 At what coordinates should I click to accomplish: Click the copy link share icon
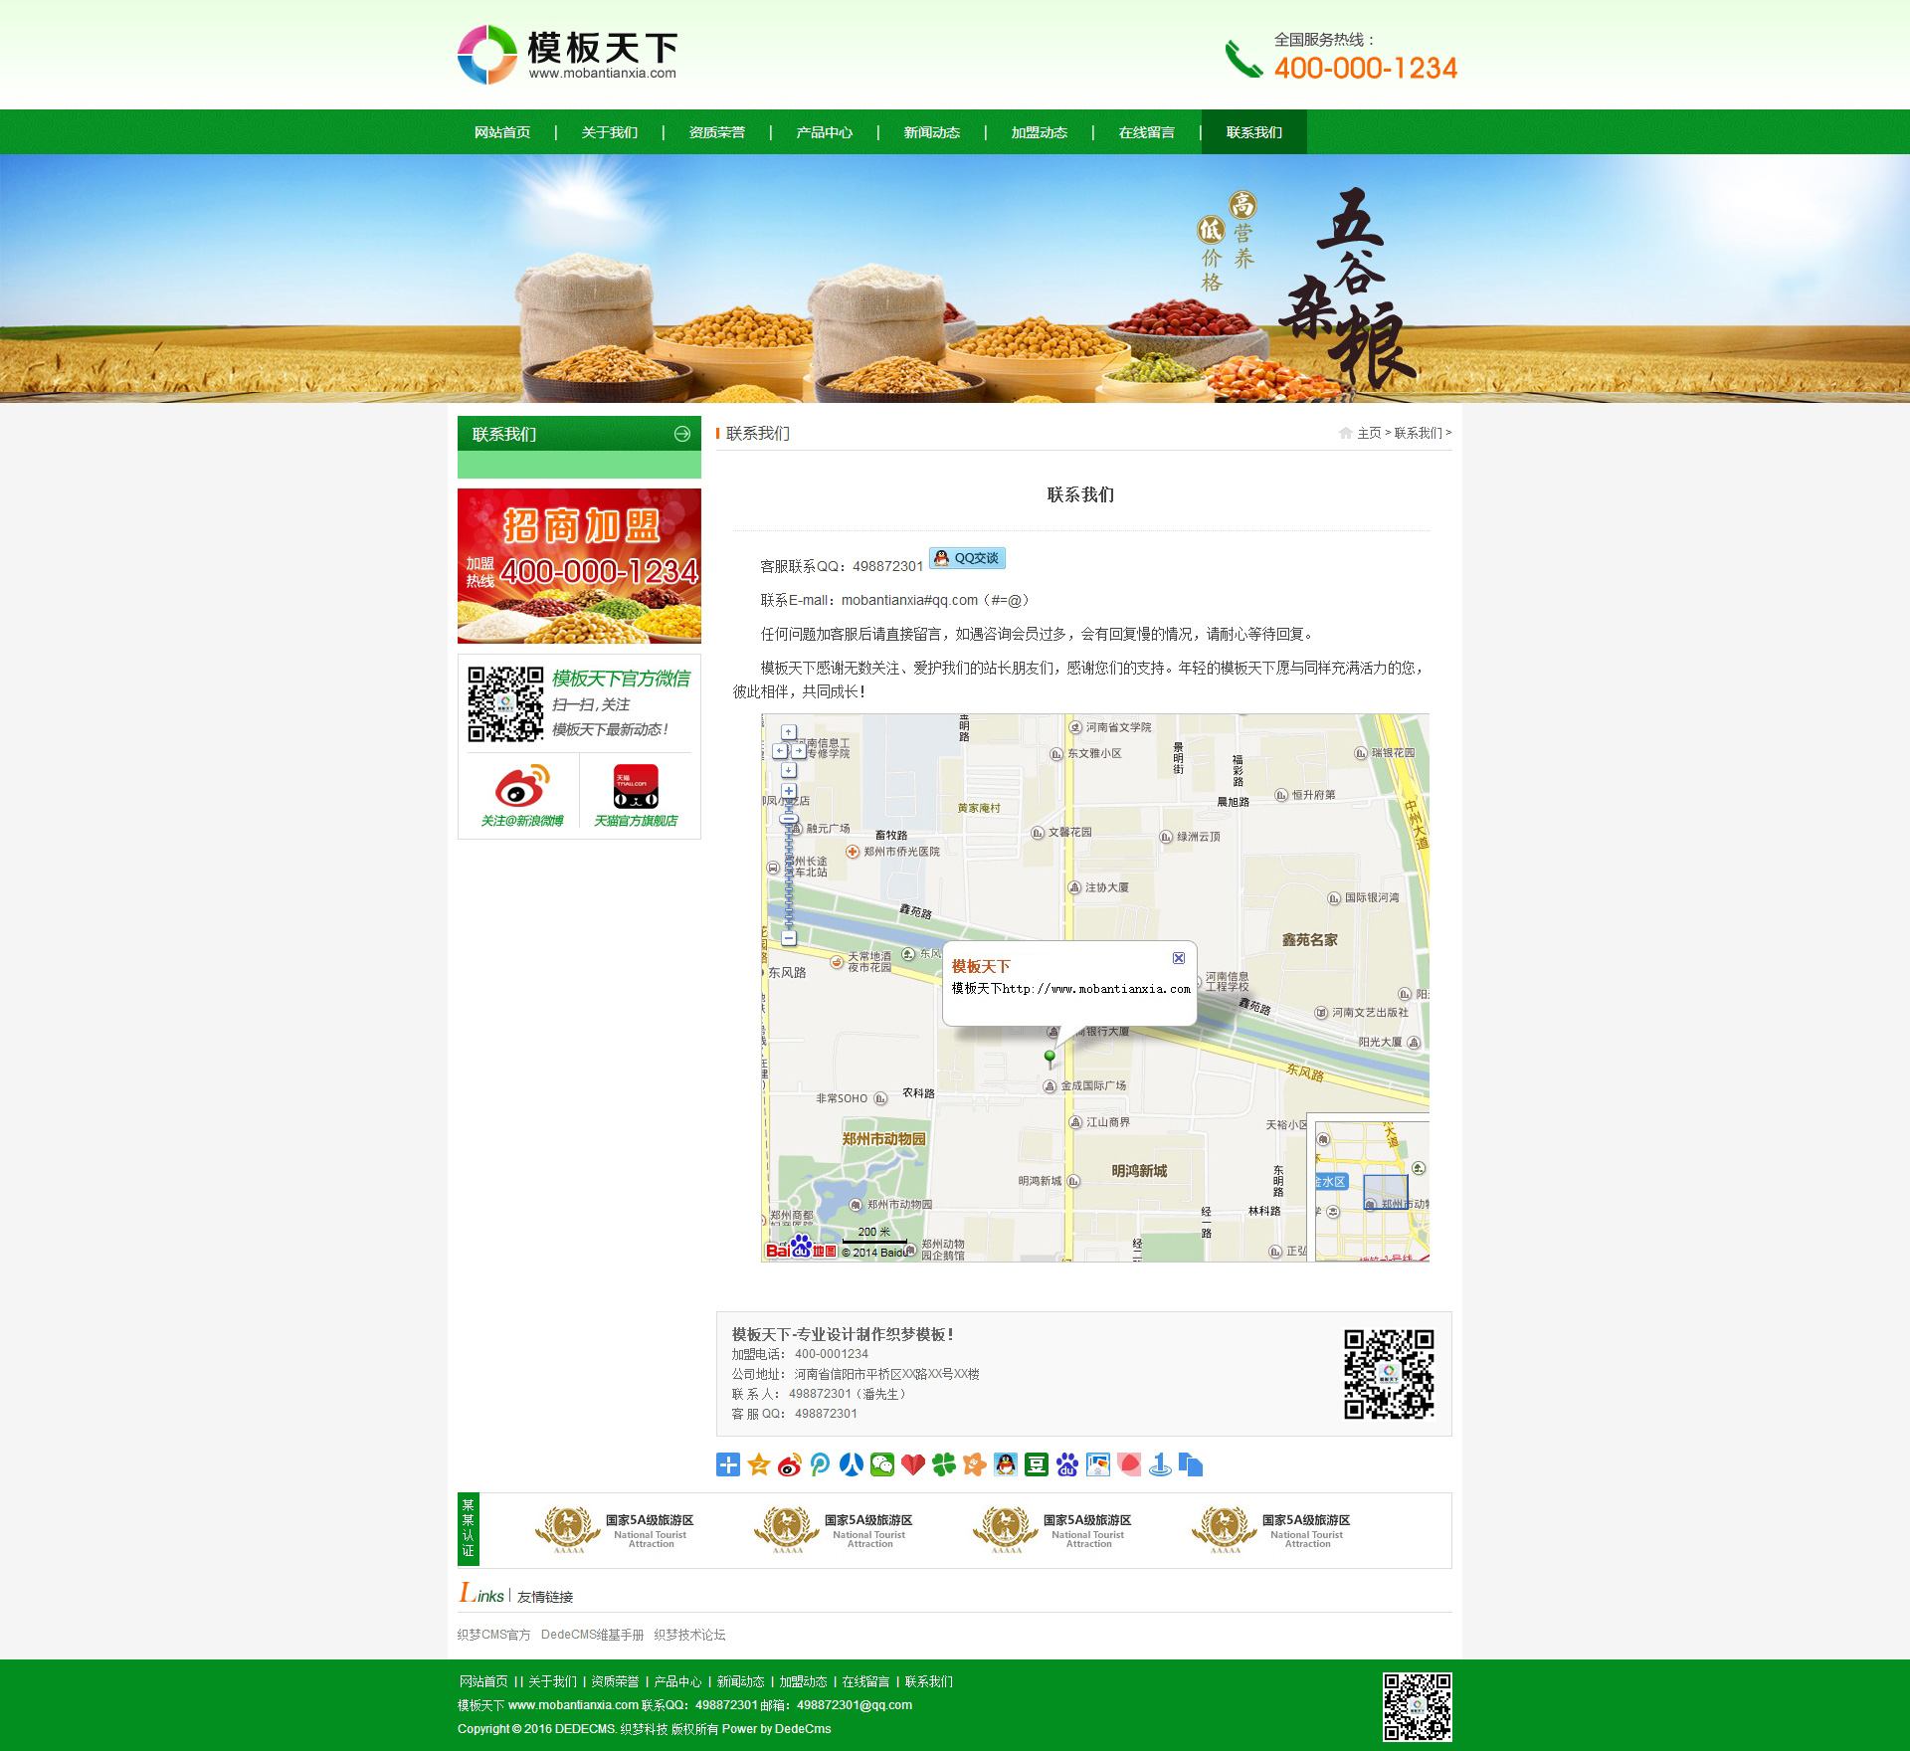pyautogui.click(x=1191, y=1464)
